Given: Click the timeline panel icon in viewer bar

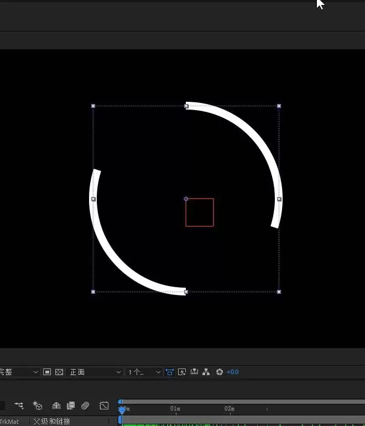Looking at the screenshot, I should pyautogui.click(x=194, y=372).
